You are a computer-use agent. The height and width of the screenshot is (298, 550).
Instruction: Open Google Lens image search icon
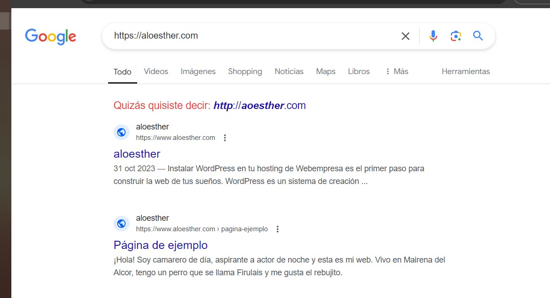[456, 36]
